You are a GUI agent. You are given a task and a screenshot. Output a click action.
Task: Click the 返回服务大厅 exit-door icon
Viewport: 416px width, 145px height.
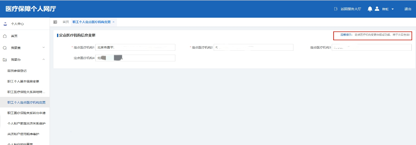[335, 9]
